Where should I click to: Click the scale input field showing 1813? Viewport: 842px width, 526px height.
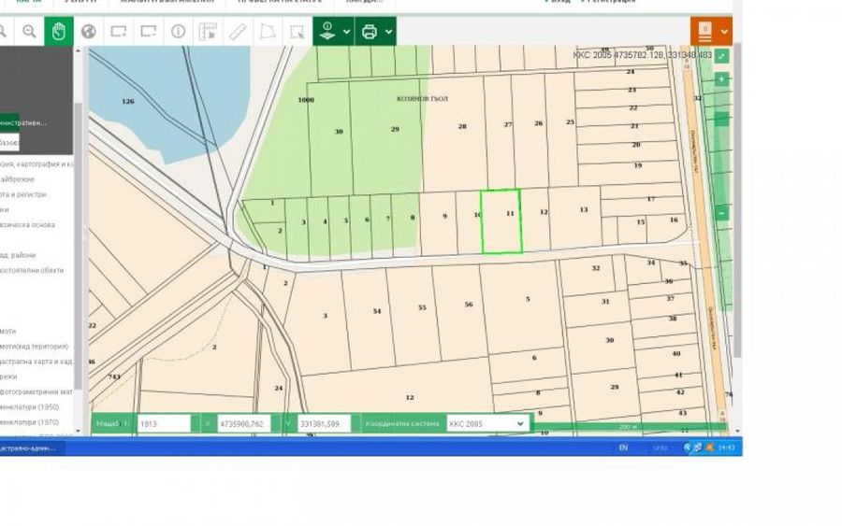tap(163, 423)
